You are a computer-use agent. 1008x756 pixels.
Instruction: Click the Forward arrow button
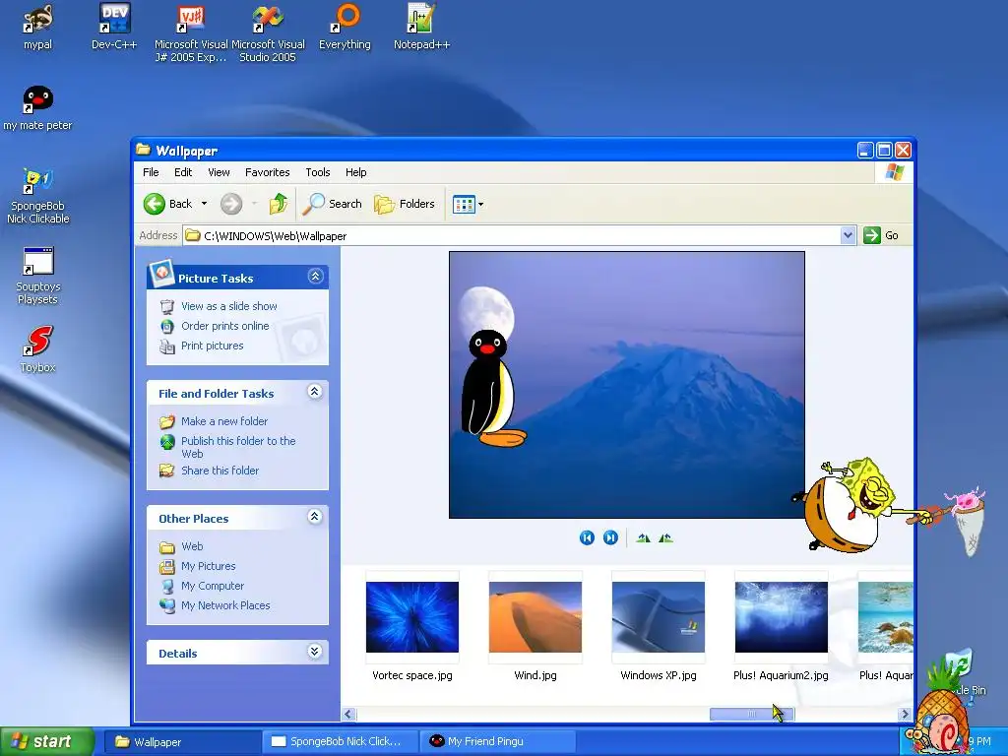231,204
